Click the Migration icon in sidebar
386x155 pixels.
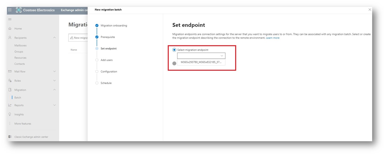click(10, 90)
